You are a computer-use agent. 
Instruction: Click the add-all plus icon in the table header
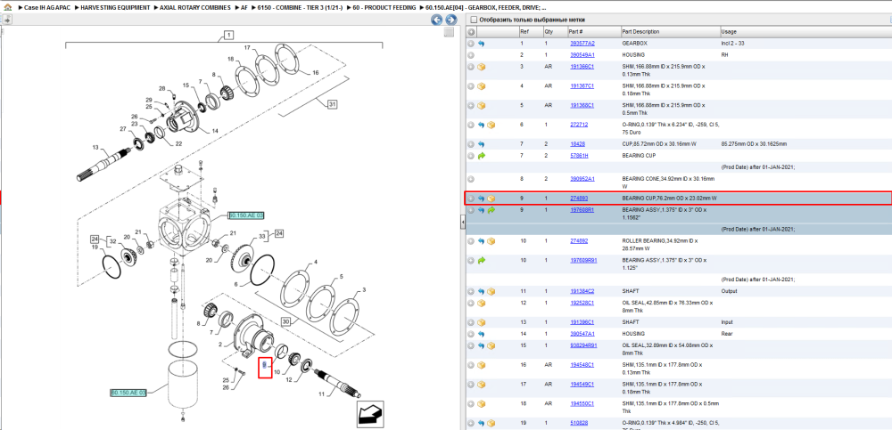pos(471,32)
